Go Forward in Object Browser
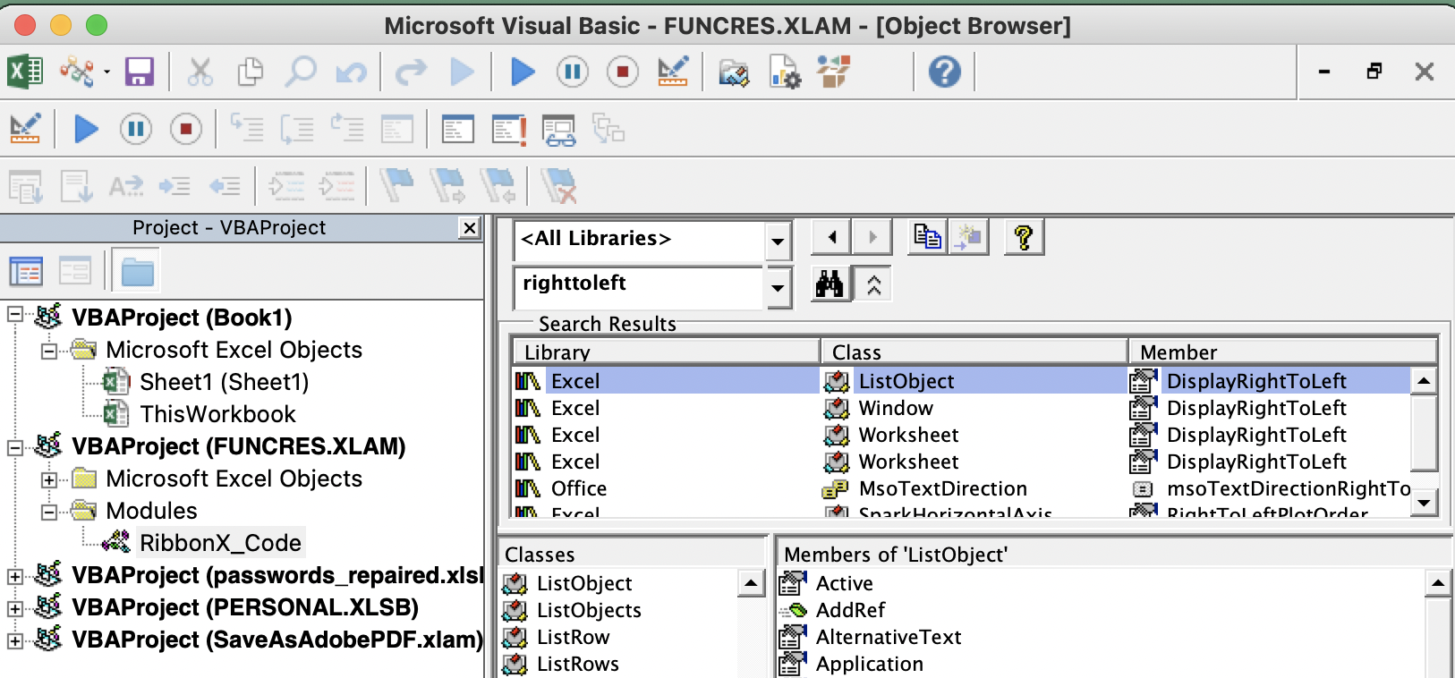Screen dimensions: 1455x678 [x=872, y=237]
